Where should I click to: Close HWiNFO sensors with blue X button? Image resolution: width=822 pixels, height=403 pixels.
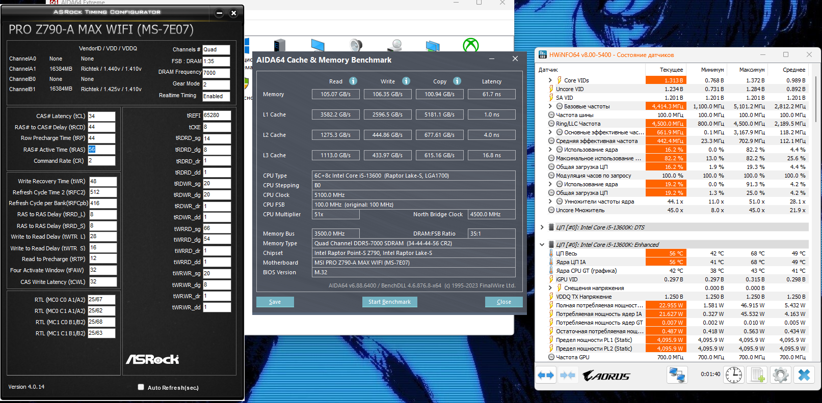pos(804,376)
